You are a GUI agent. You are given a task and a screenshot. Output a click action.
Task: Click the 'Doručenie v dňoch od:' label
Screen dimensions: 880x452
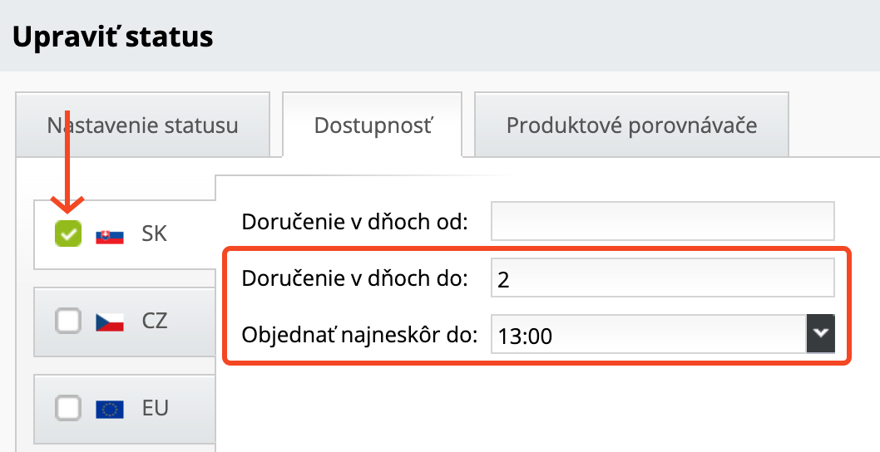[354, 222]
